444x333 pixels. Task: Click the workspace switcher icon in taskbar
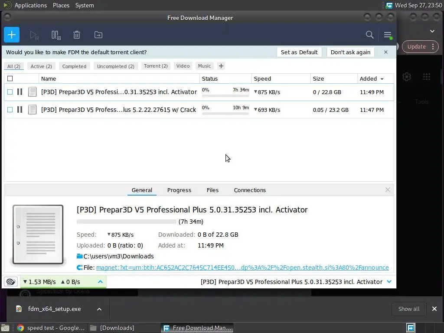(411, 328)
